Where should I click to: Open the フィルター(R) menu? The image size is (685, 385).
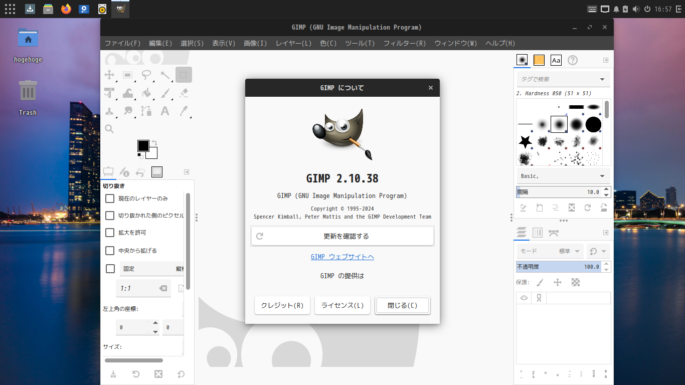404,43
